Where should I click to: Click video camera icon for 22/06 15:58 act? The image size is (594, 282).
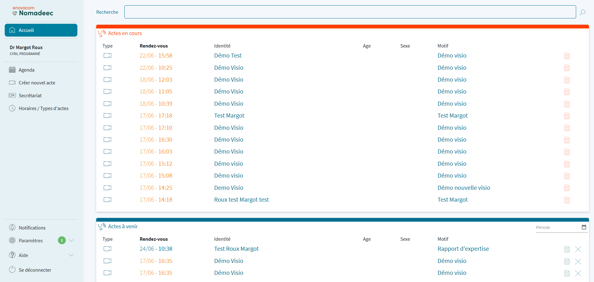click(107, 55)
